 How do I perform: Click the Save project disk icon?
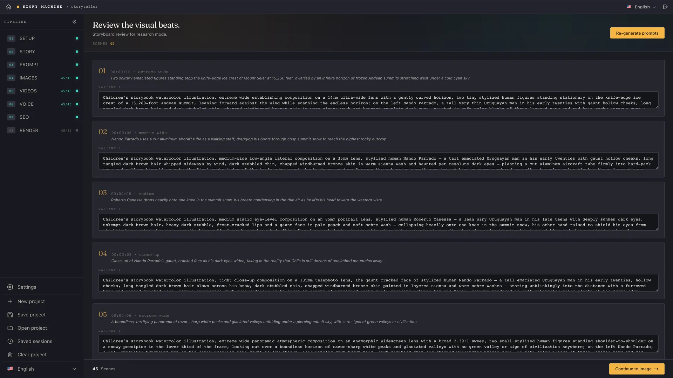[x=10, y=315]
